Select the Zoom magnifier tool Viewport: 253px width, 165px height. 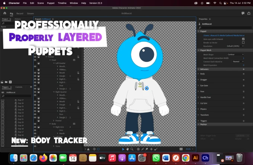pos(132,149)
